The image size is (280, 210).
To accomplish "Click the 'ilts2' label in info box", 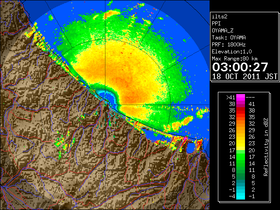I will [x=220, y=17].
